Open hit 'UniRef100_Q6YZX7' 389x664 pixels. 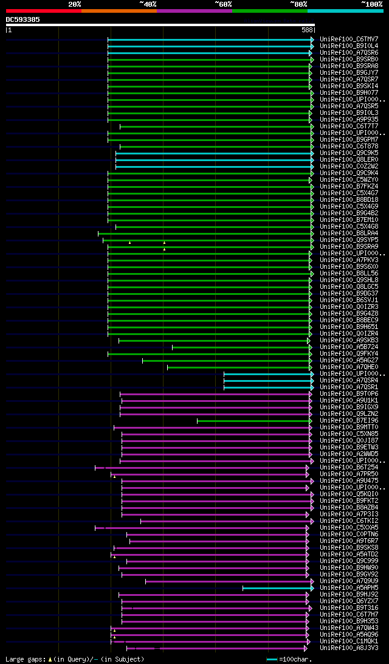pos(349,601)
